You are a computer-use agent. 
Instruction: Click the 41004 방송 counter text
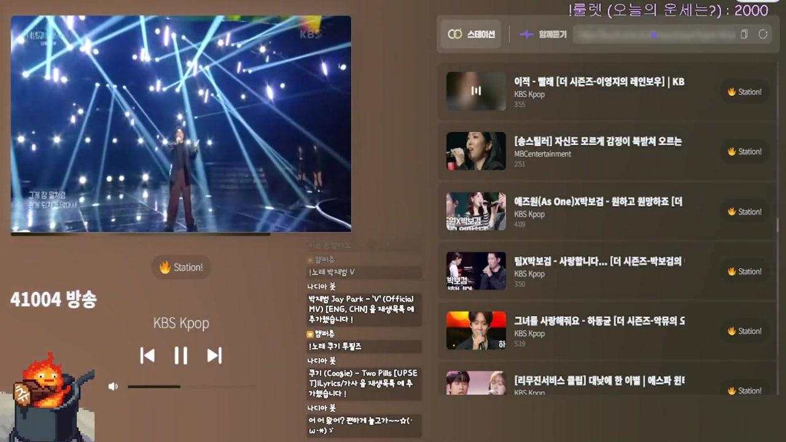53,300
